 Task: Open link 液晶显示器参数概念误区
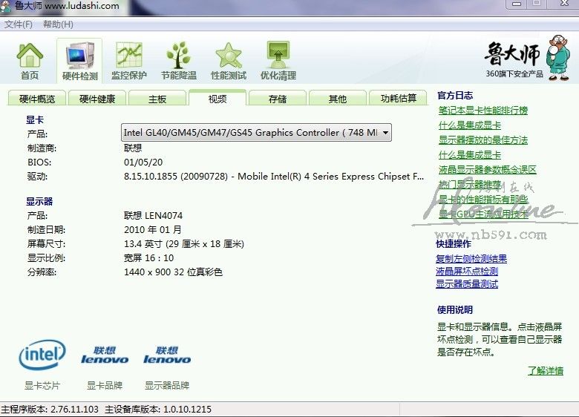coord(487,170)
